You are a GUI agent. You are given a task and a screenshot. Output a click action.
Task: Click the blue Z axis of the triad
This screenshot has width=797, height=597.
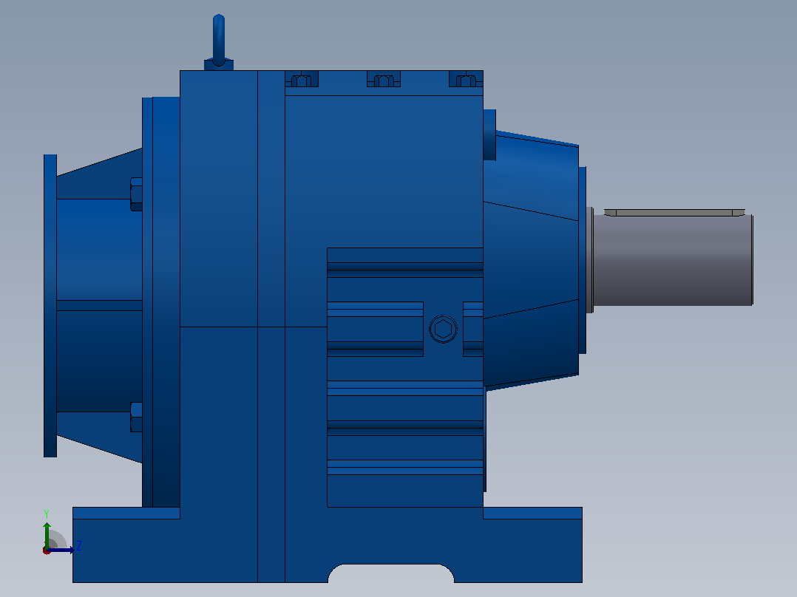click(61, 550)
